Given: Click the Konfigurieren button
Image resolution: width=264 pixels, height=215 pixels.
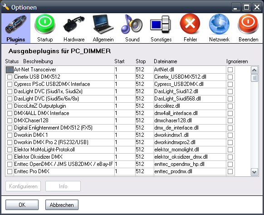Looking at the screenshot, I should pyautogui.click(x=23, y=186).
